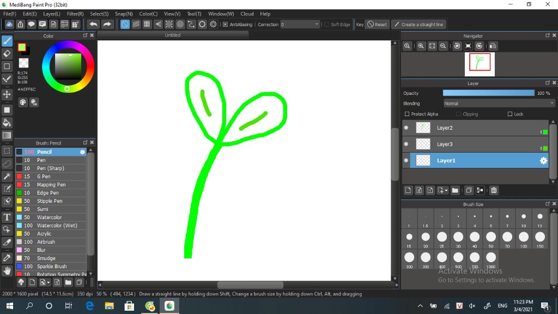Turn snap off with the Snap Off button
558x314 pixels.
pos(125,24)
